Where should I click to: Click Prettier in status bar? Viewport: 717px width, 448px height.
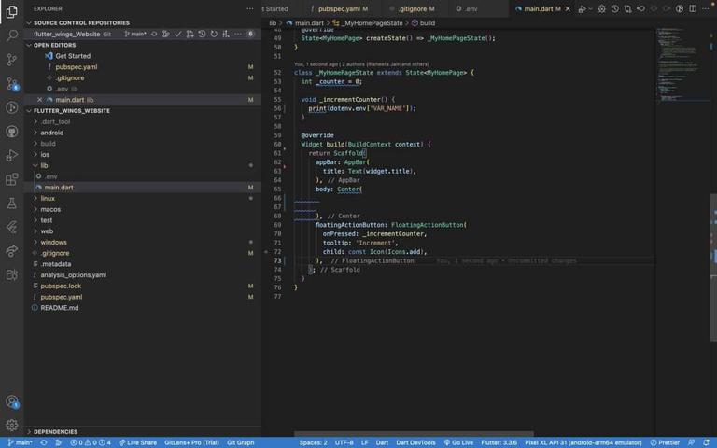coord(665,442)
